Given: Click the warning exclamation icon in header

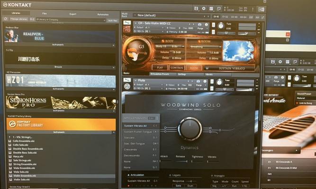Looking at the screenshot, I should [x=253, y=9].
